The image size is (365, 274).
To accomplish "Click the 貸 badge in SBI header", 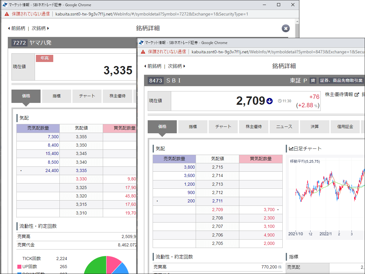I will pos(313,80).
